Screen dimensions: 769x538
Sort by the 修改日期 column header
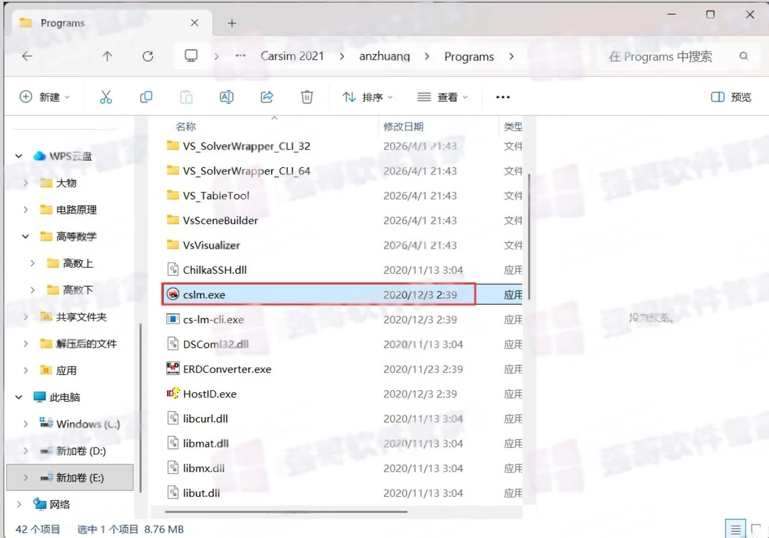pyautogui.click(x=403, y=127)
